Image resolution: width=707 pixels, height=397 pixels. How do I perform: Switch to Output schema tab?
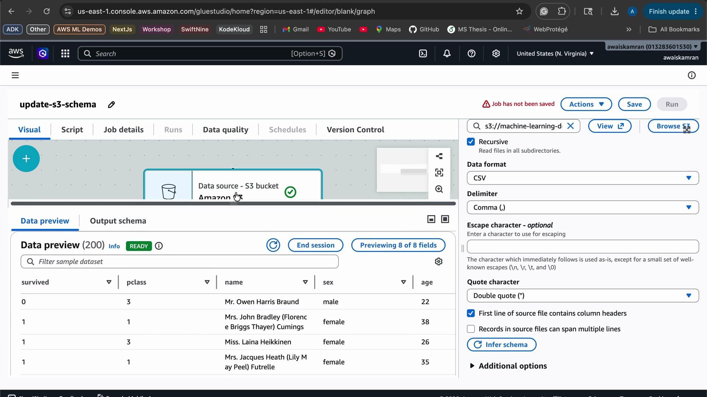(118, 221)
